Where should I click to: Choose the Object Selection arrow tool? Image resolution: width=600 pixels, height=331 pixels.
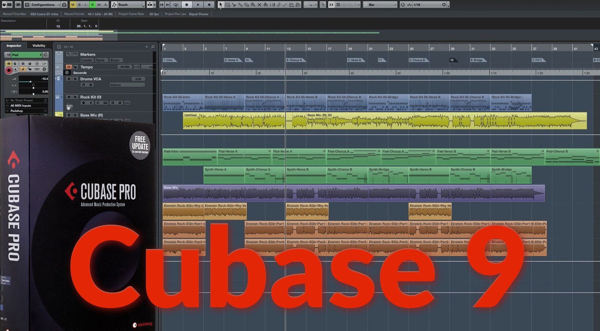click(x=221, y=5)
